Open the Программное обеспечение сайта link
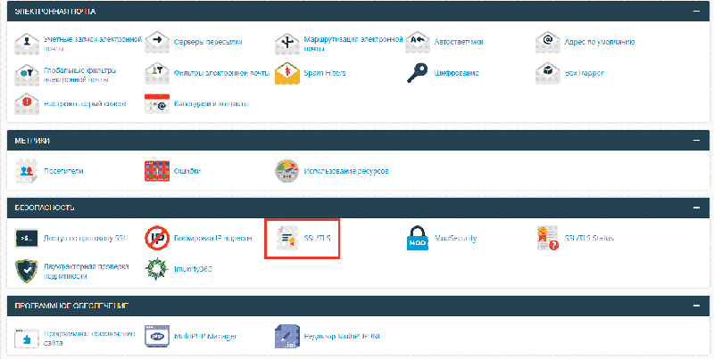This screenshot has width=714, height=359. [x=90, y=338]
